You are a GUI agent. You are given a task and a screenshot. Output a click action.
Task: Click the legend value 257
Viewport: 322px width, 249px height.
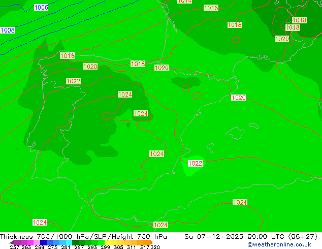coord(15,247)
